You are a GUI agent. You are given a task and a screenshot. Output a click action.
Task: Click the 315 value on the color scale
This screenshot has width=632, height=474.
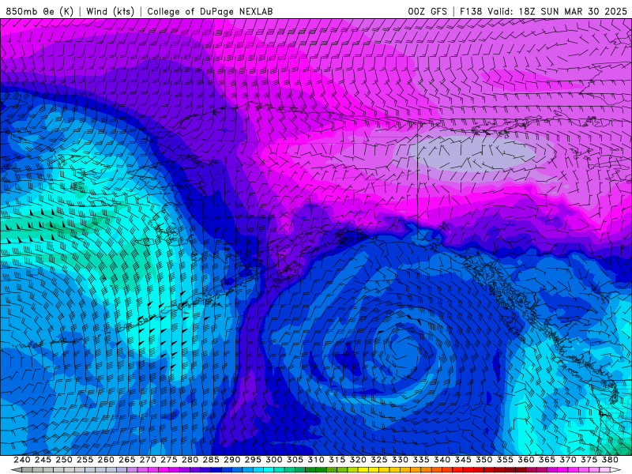click(x=337, y=460)
